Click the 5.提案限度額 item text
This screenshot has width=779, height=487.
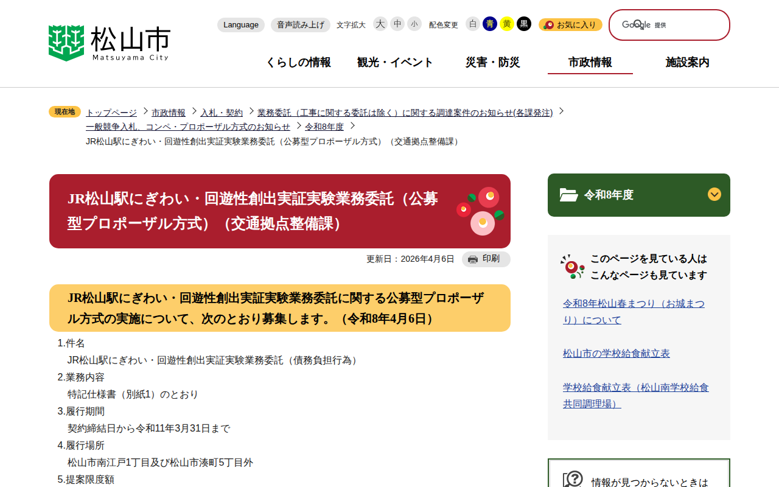click(86, 480)
